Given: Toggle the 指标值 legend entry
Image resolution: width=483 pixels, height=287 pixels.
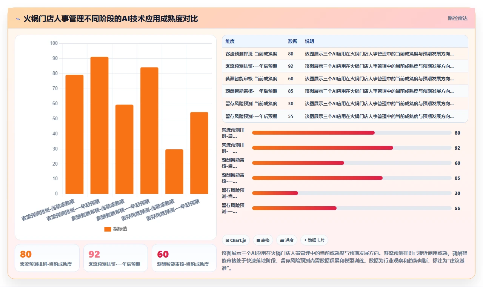Looking at the screenshot, I should tap(115, 229).
